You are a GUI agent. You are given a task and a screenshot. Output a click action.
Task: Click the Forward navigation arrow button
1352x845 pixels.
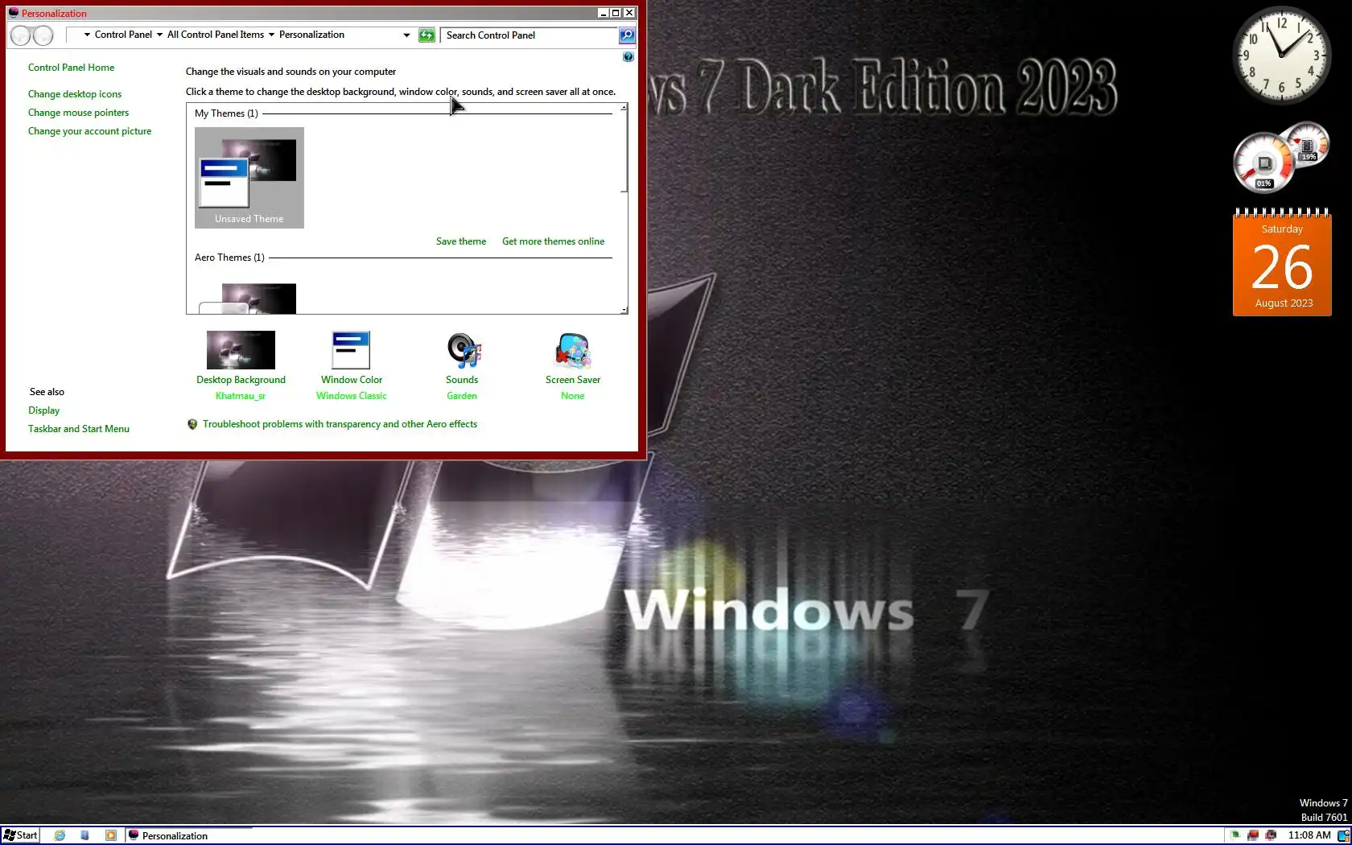tap(43, 35)
